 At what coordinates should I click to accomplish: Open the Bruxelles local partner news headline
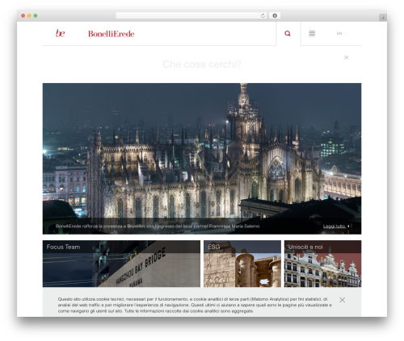click(158, 227)
